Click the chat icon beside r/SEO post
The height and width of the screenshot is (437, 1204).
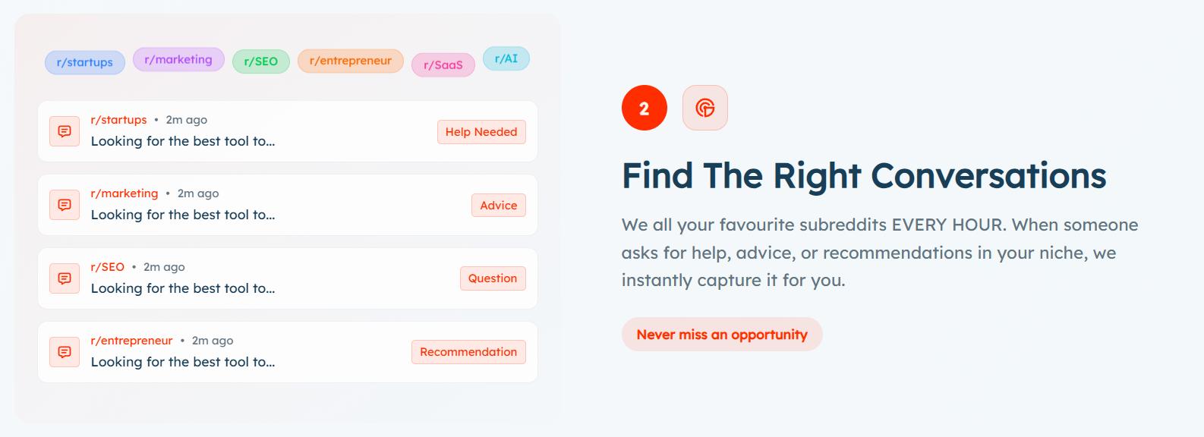tap(65, 278)
